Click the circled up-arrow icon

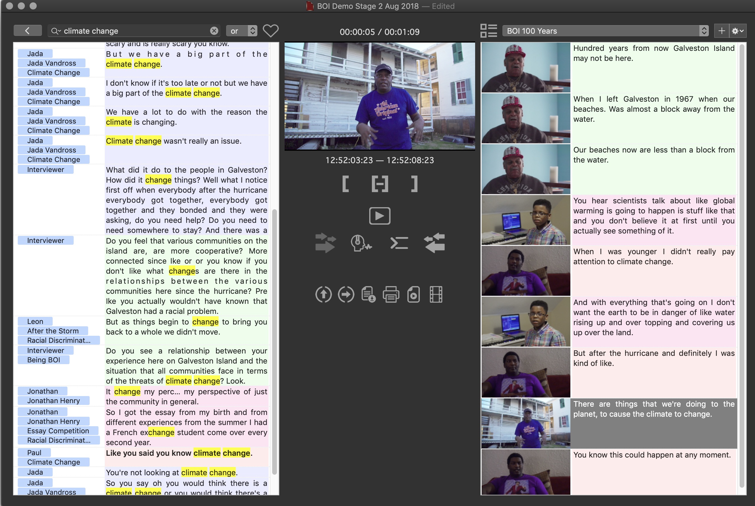pyautogui.click(x=323, y=294)
